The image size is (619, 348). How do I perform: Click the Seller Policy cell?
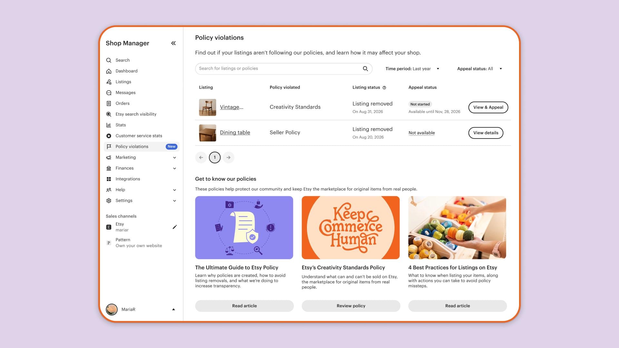coord(285,132)
